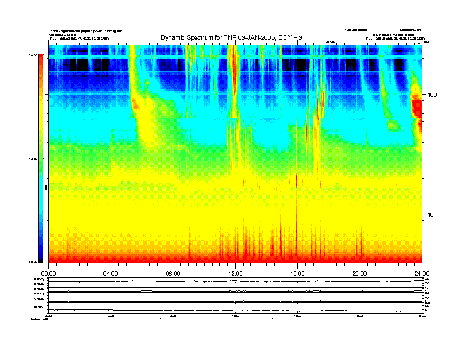This screenshot has width=455, height=352.
Task: Click the 04:00 time axis label
Action: [x=111, y=274]
